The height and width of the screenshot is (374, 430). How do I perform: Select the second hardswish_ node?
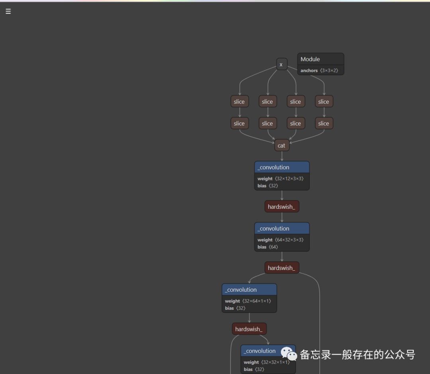click(x=281, y=267)
